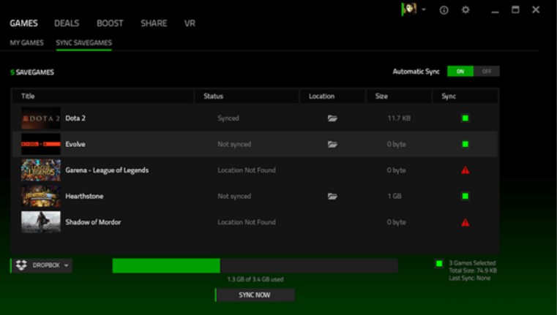
Task: Sort by Status column header
Action: 247,96
